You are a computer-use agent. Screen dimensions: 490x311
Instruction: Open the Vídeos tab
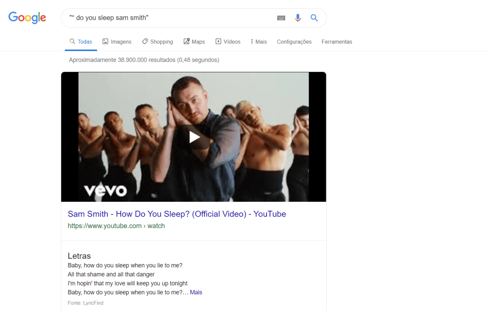(228, 42)
